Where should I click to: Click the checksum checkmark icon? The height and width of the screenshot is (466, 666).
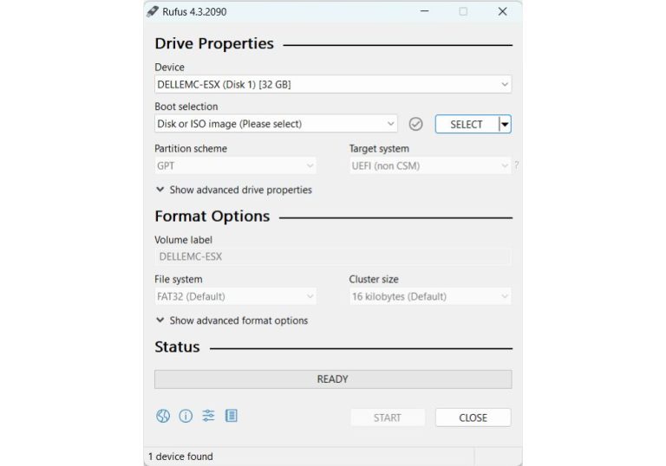pos(416,124)
